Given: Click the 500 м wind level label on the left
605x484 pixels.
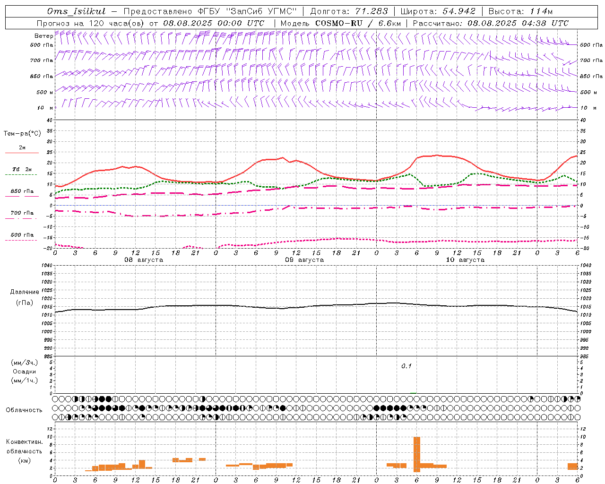Looking at the screenshot, I should (45, 92).
